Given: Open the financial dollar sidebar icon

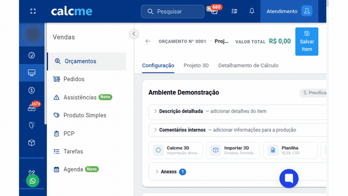Looking at the screenshot, I should pos(32,90).
